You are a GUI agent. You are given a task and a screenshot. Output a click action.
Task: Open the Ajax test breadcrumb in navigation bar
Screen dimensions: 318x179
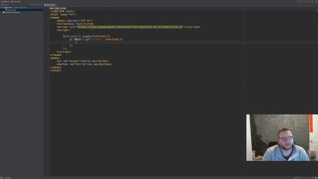point(5,1)
